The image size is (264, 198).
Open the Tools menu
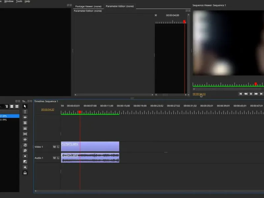click(19, 1)
